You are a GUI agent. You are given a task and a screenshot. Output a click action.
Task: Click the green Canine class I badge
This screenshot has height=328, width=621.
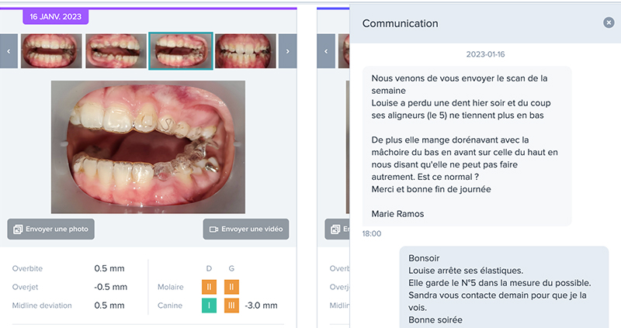point(209,305)
